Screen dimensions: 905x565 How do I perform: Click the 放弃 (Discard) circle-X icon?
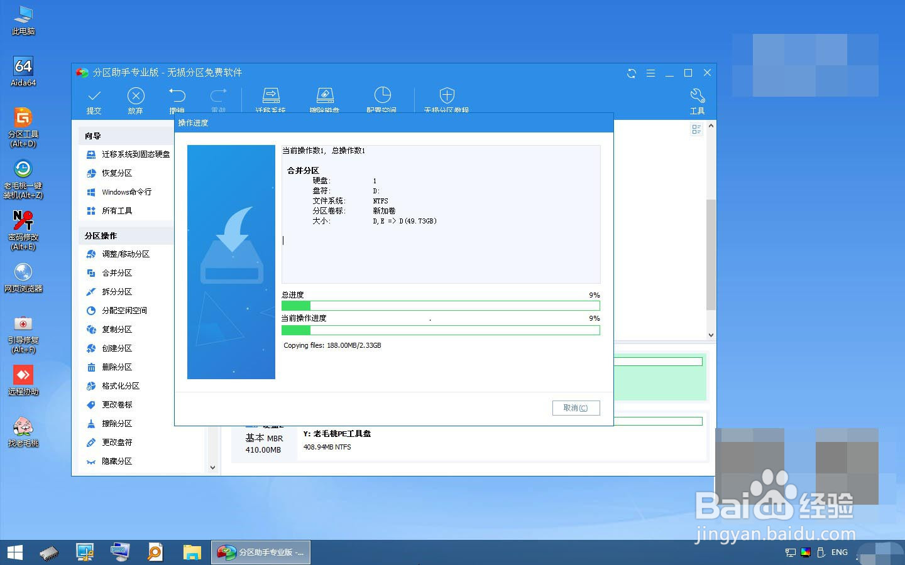coord(136,95)
